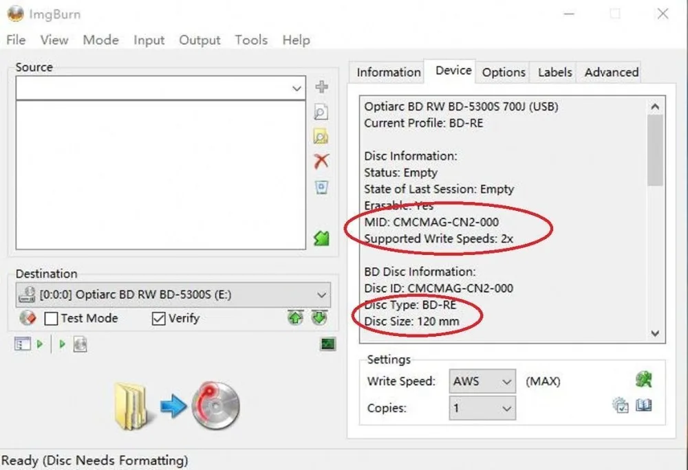Uncheck the Verify checkbox
This screenshot has width=688, height=470.
coord(158,318)
